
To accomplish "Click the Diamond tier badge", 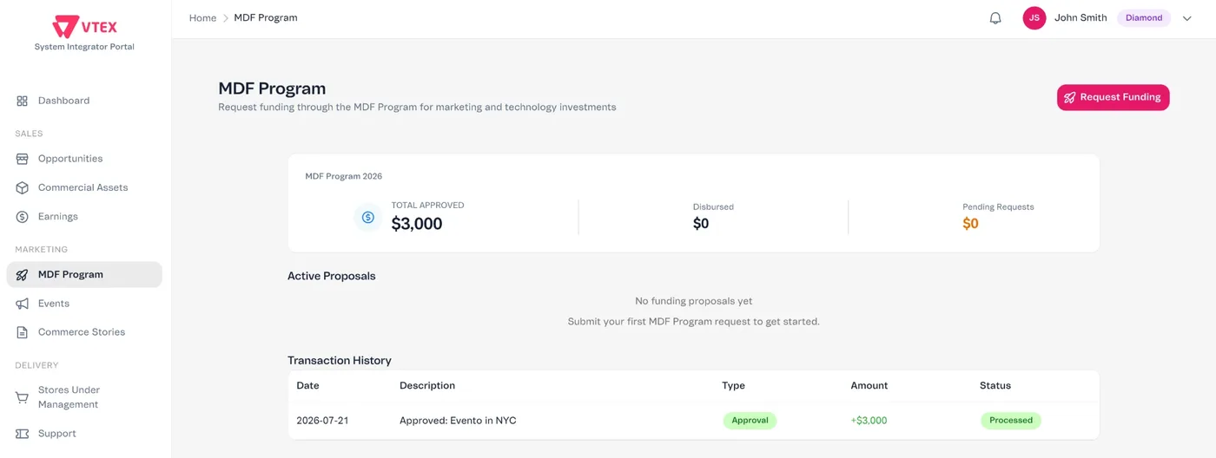I will 1144,18.
